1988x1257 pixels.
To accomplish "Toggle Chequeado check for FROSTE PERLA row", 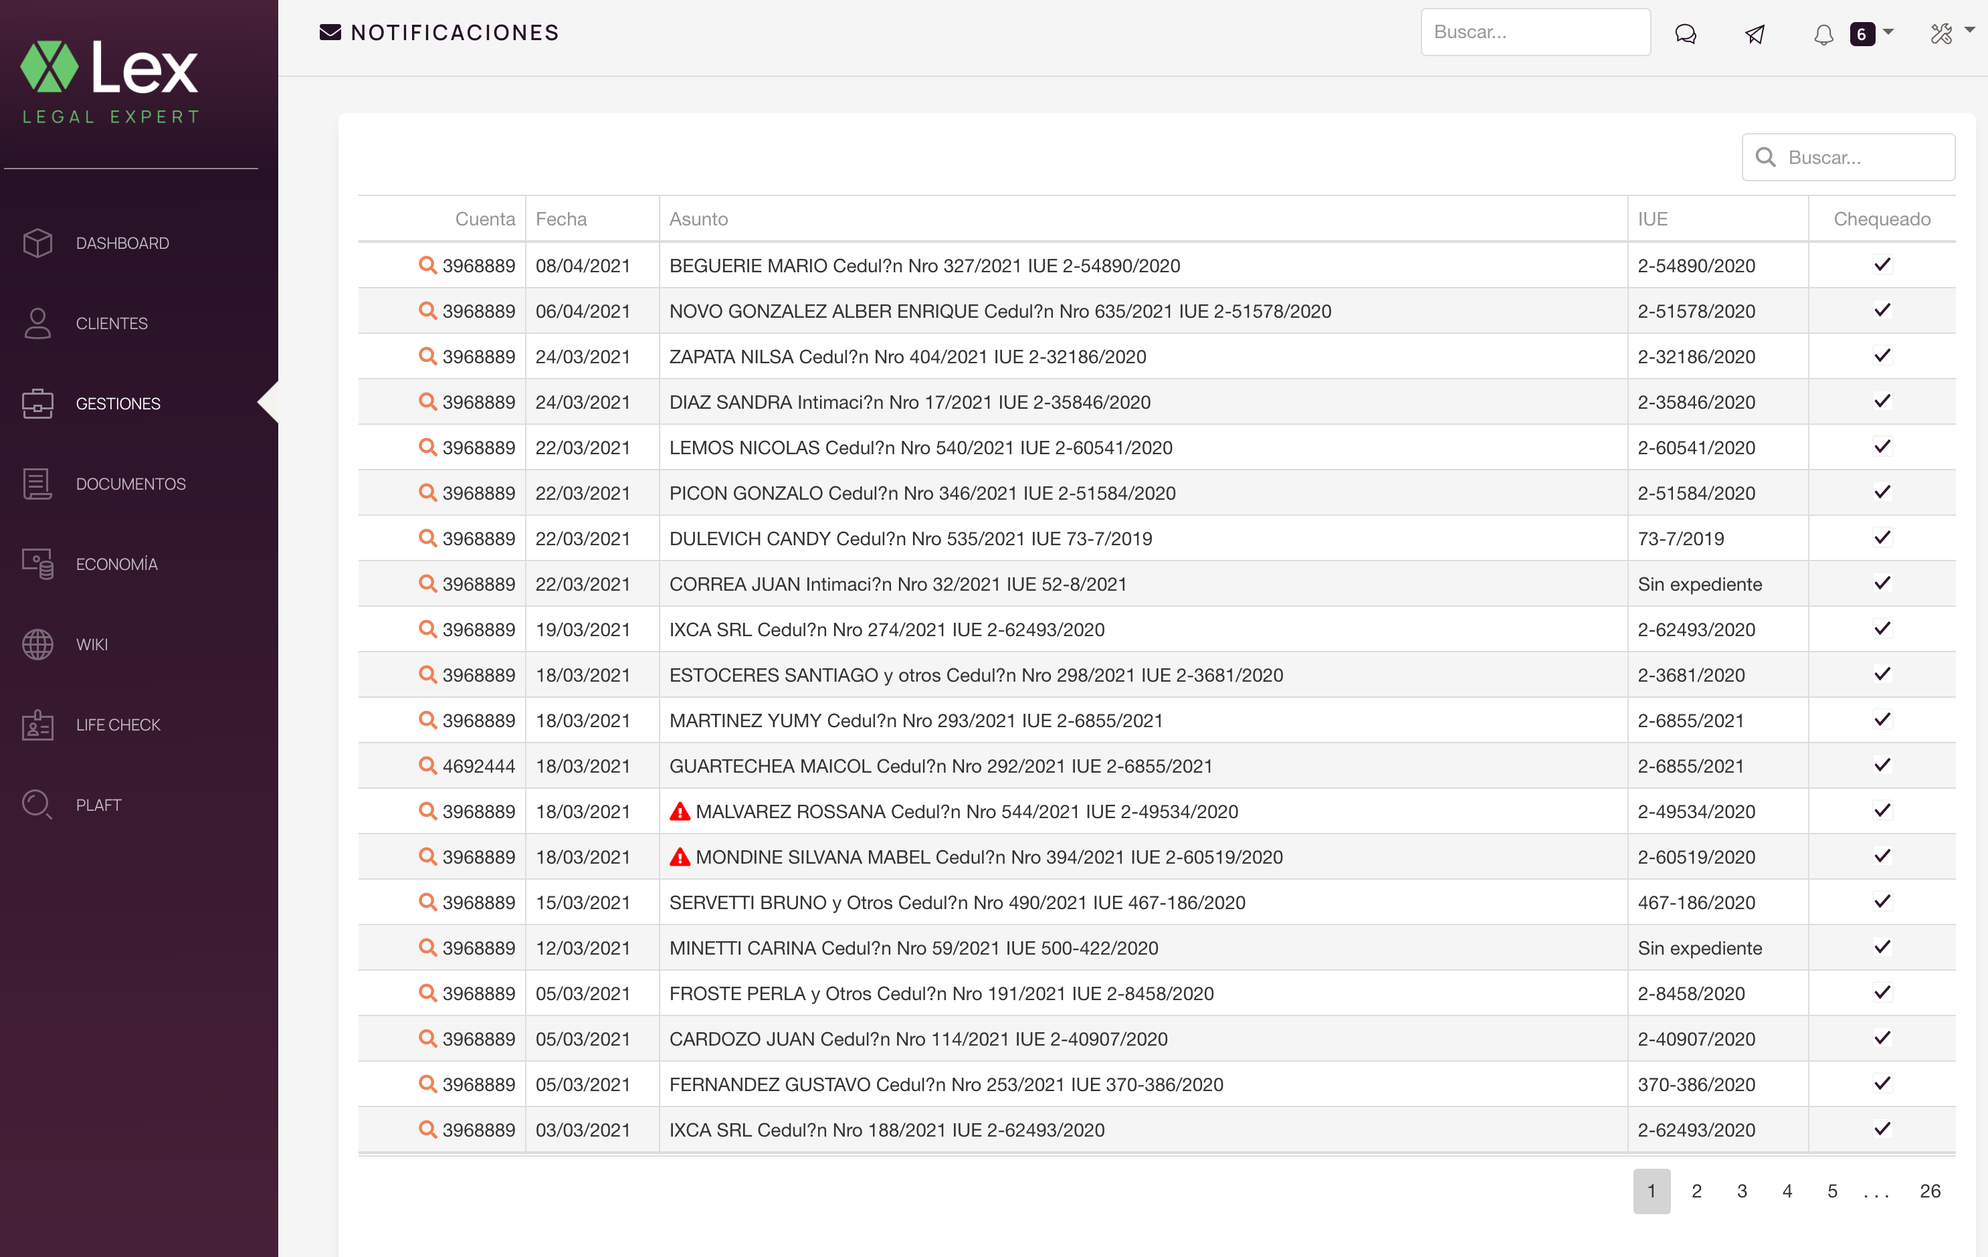I will (x=1882, y=993).
